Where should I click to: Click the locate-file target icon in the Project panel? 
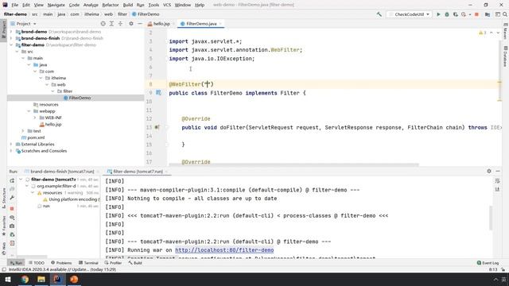103,24
